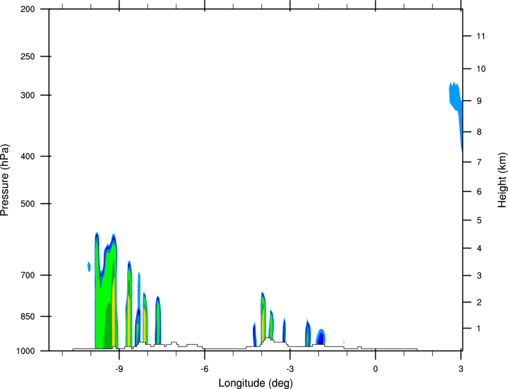Click the 4 km height label
The height and width of the screenshot is (389, 508).
[479, 248]
